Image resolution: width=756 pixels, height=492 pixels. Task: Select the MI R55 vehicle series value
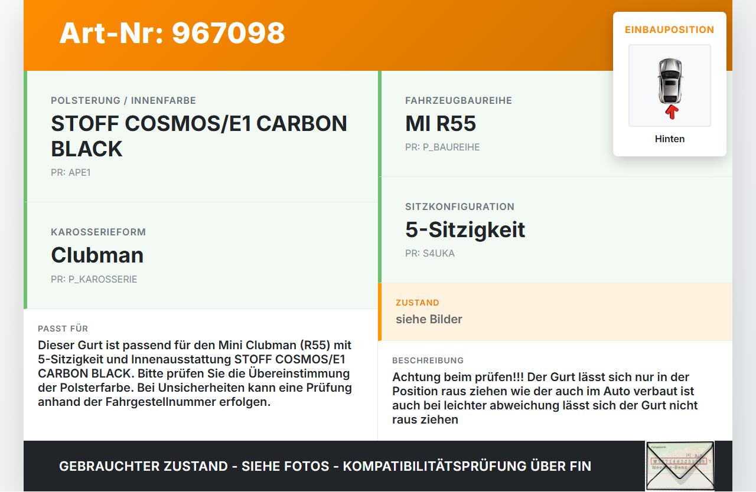[441, 123]
